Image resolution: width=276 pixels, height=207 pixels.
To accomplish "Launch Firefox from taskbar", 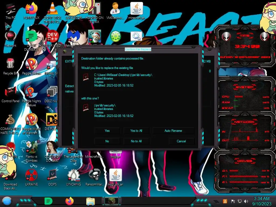I will 70,201.
